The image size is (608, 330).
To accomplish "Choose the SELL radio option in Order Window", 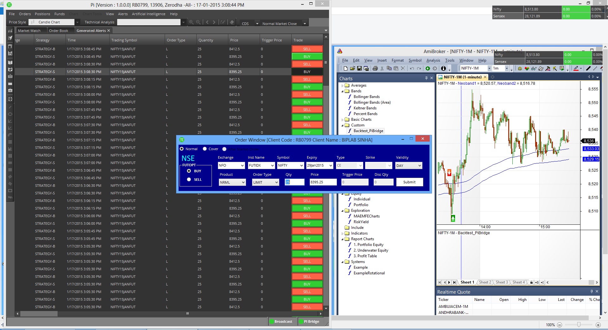I will 189,180.
